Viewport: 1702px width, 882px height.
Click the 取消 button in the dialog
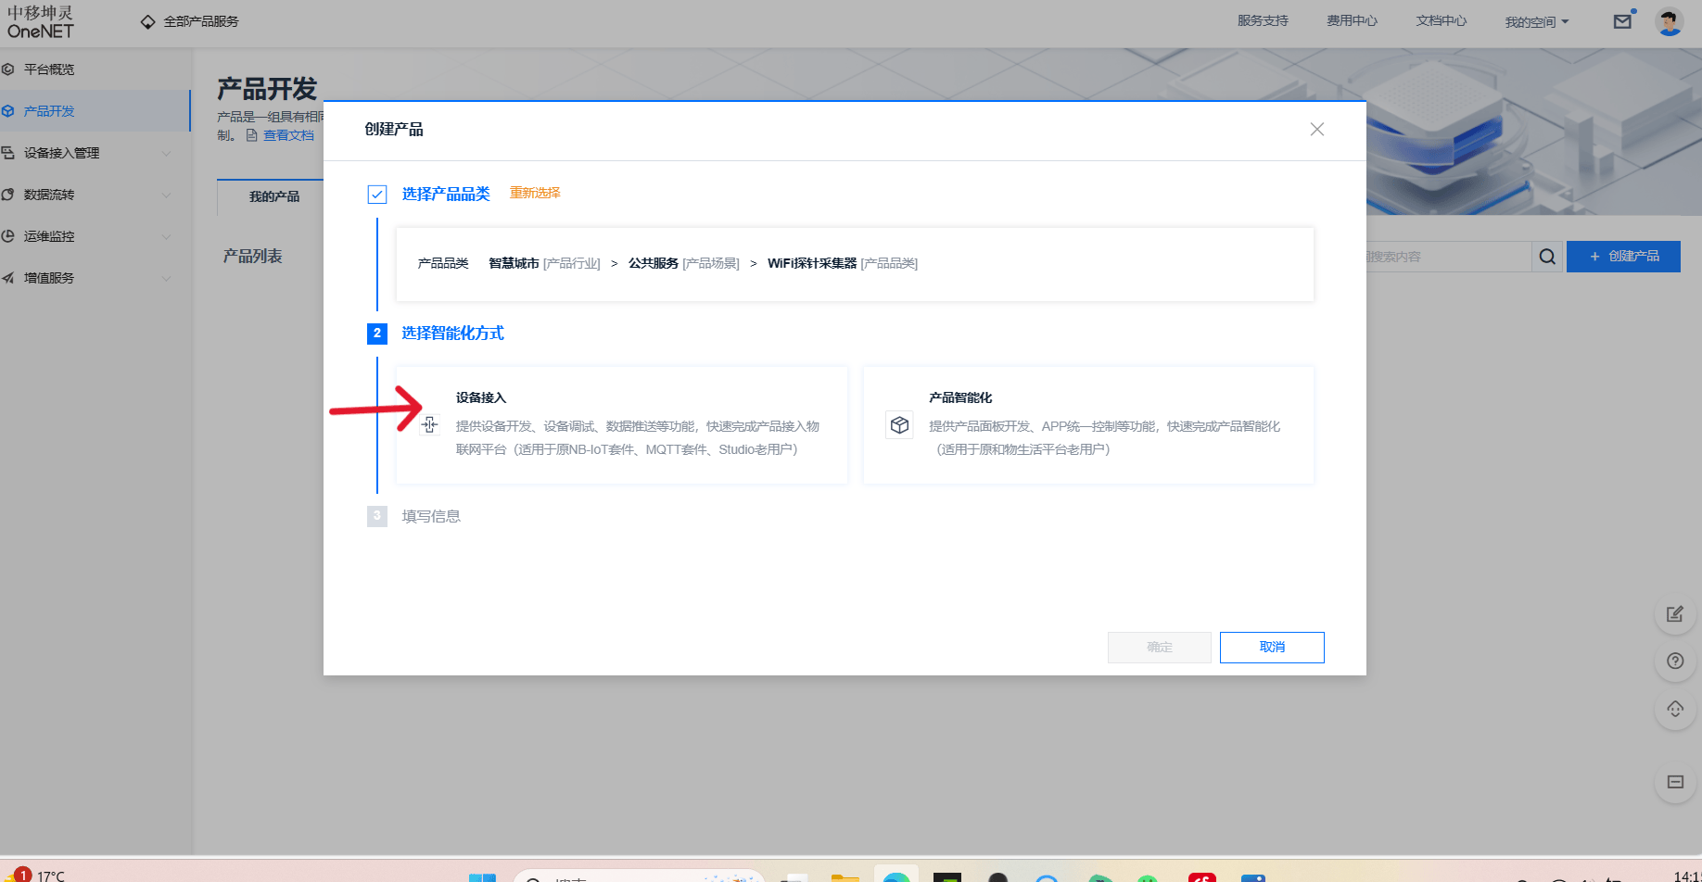click(1271, 647)
